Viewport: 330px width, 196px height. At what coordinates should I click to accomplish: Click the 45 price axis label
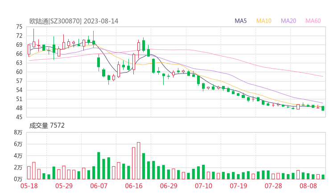[x=19, y=117]
